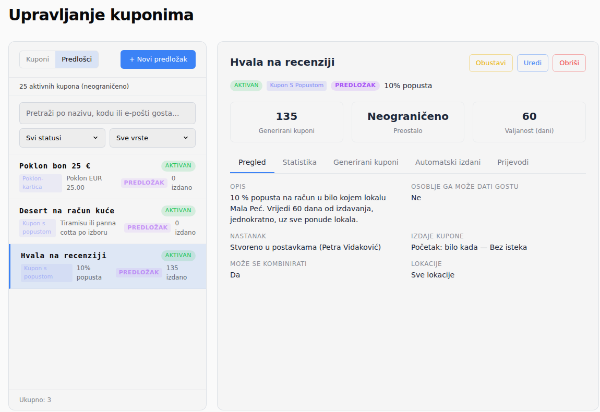Open the Generirani kuponi tab
Screen dimensions: 600x412
(x=366, y=162)
